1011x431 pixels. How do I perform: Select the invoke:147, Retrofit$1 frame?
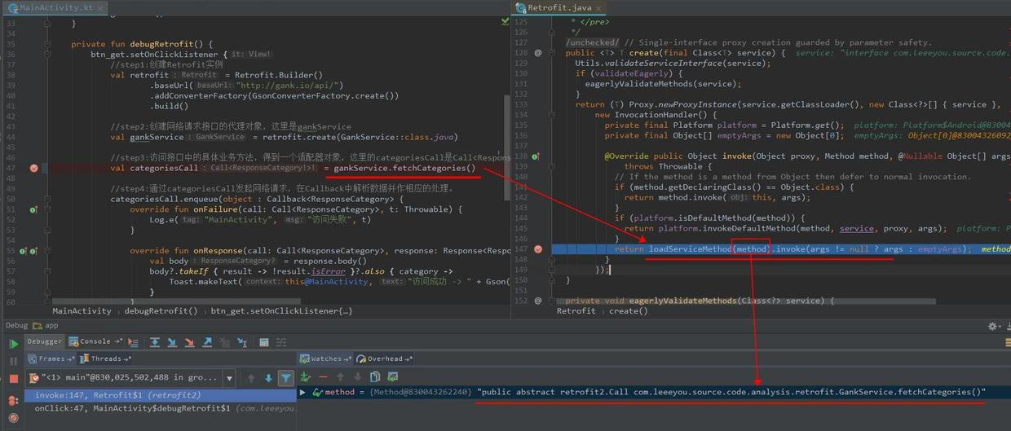pos(160,395)
